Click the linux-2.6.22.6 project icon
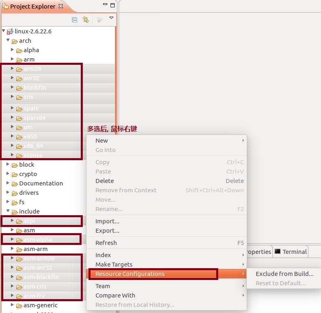Screen dimensions: 321x313 coord(10,31)
